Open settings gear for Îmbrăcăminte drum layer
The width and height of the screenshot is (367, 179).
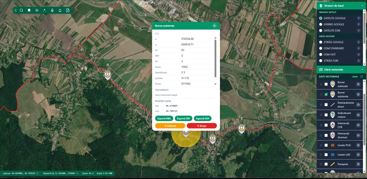(x=358, y=105)
